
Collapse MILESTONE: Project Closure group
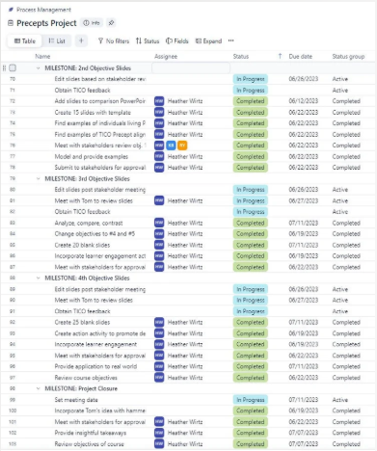(39, 388)
